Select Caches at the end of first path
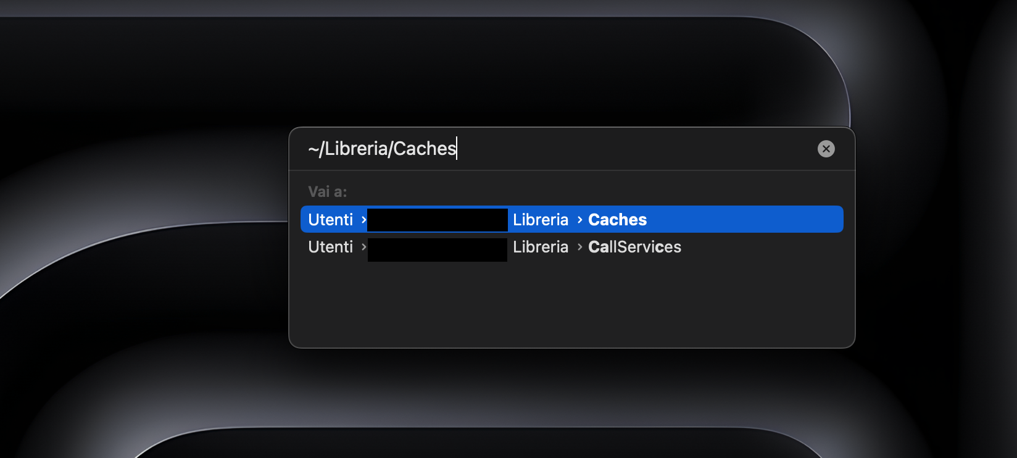Image resolution: width=1017 pixels, height=458 pixels. [x=617, y=219]
